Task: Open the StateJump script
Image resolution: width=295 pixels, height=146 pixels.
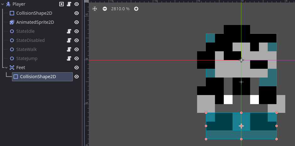Action: [x=69, y=58]
